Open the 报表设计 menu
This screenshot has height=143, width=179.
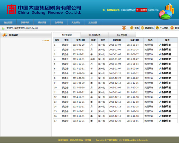coord(42,22)
